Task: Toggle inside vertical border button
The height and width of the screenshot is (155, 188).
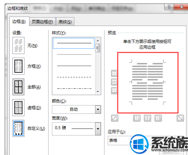Action: click(147, 118)
